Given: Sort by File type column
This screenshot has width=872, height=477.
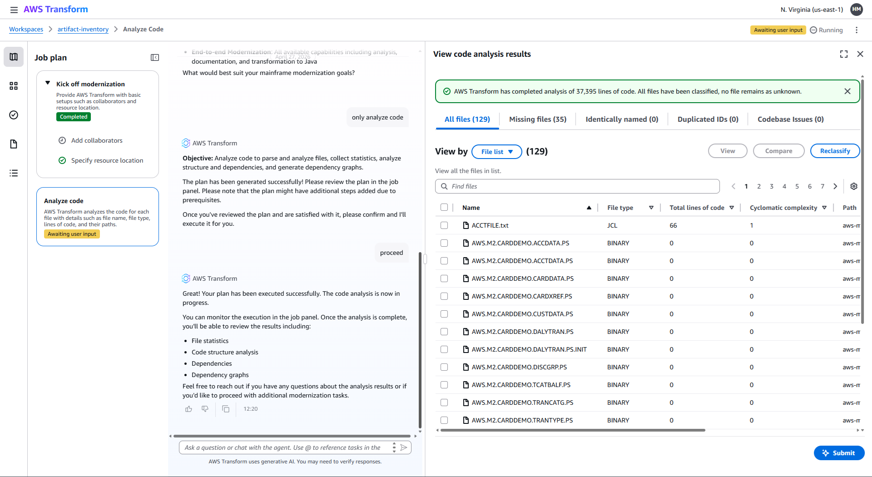Looking at the screenshot, I should tap(651, 208).
